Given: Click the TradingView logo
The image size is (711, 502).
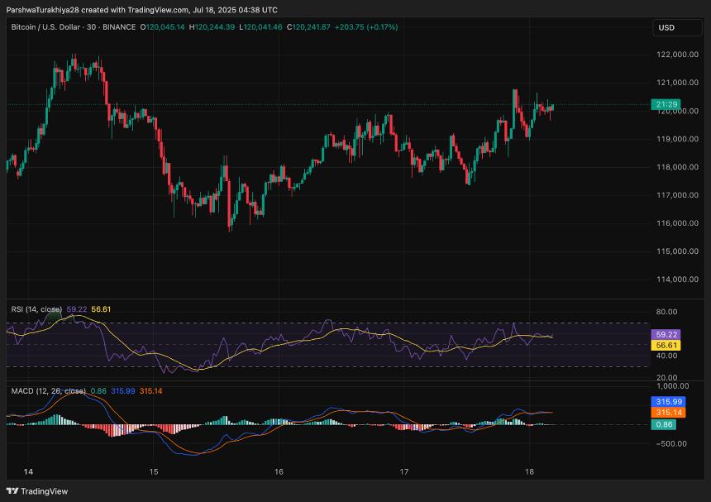Looking at the screenshot, I should point(37,491).
